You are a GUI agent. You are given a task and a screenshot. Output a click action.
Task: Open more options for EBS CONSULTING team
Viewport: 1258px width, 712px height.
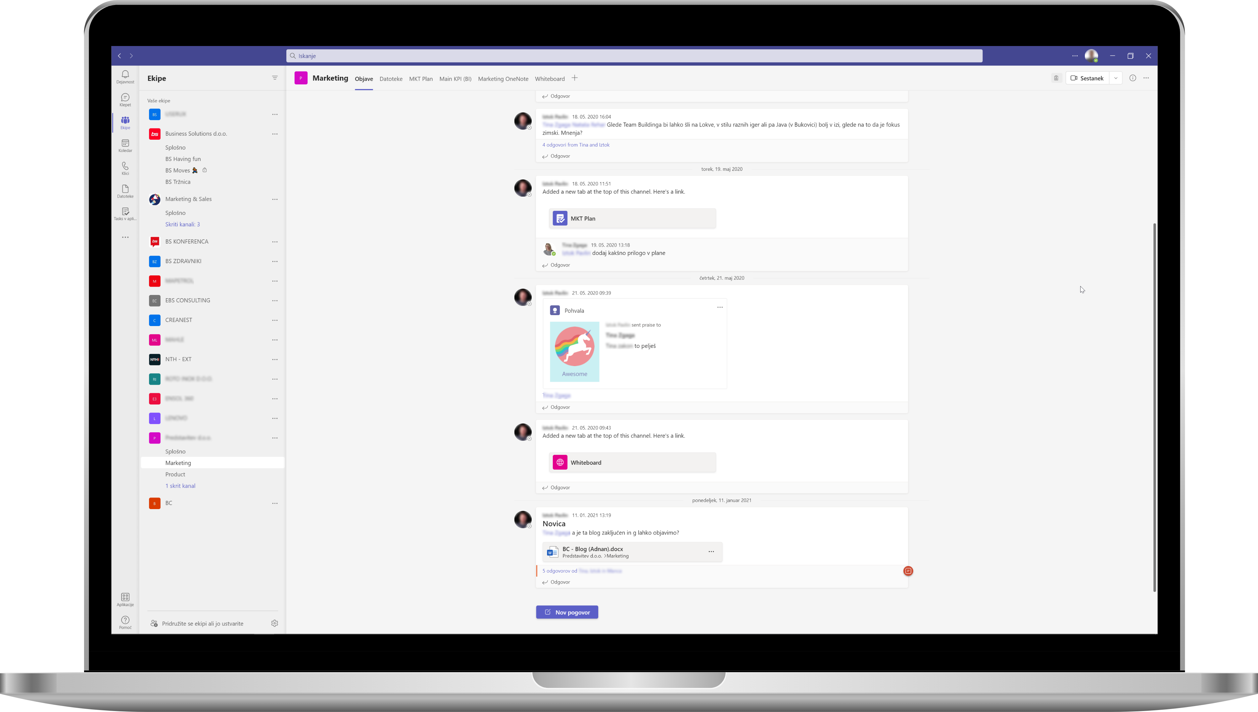(x=275, y=300)
